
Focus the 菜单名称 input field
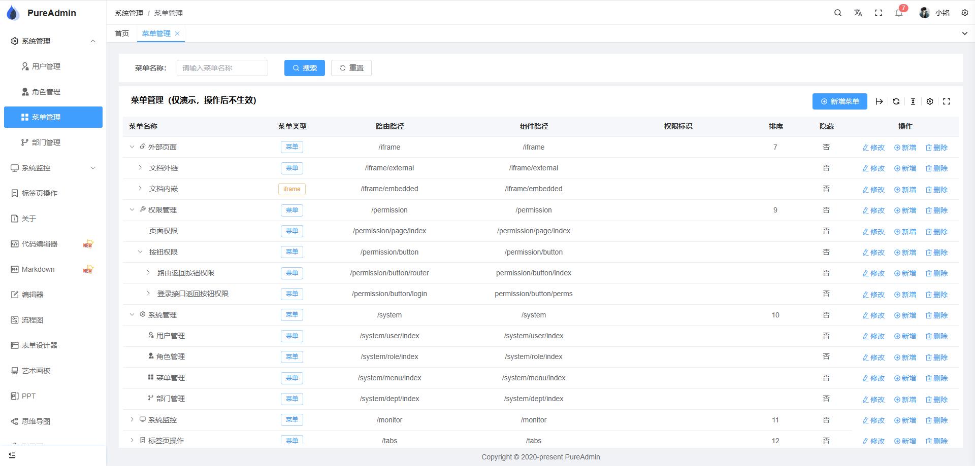(x=222, y=68)
